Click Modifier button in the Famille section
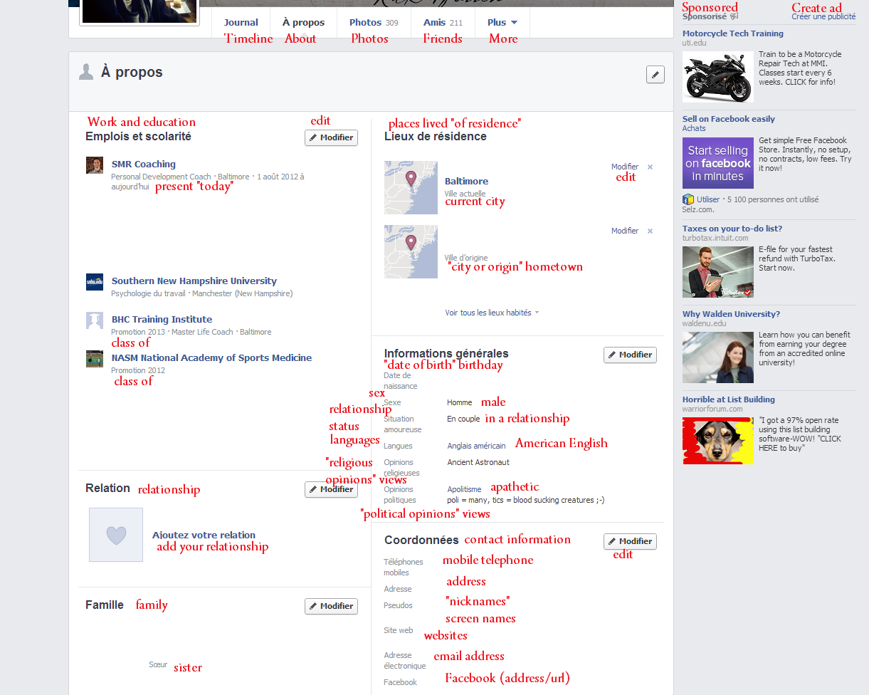869x695 pixels. [x=331, y=606]
